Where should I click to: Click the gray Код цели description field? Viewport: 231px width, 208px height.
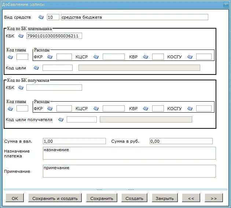[139, 67]
